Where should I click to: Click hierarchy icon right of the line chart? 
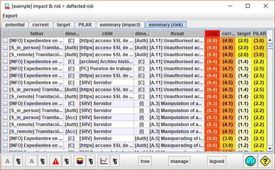114,161
